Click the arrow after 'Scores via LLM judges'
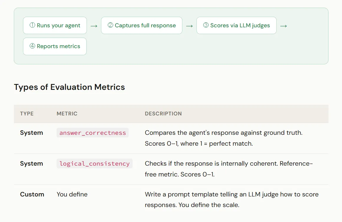 tap(284, 26)
